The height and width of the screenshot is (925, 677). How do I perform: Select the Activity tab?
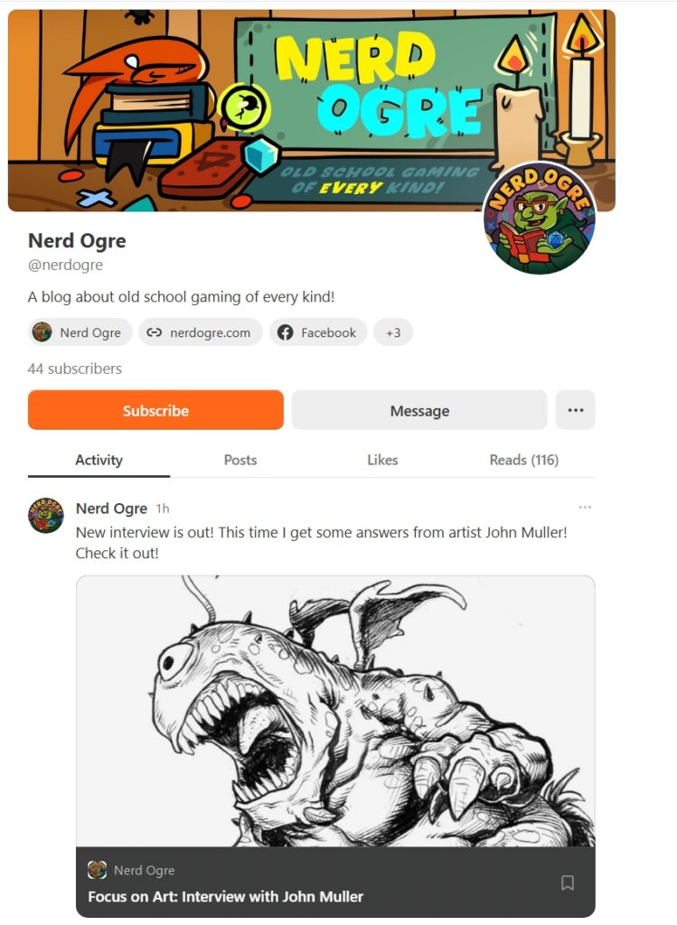tap(99, 460)
